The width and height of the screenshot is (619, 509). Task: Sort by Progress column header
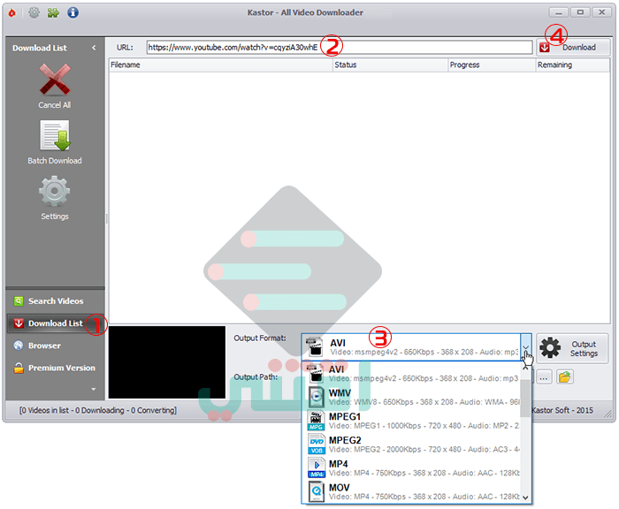[x=492, y=65]
